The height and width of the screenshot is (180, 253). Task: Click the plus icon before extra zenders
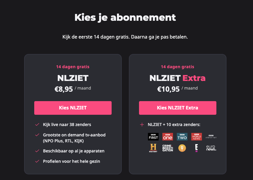[x=142, y=125]
